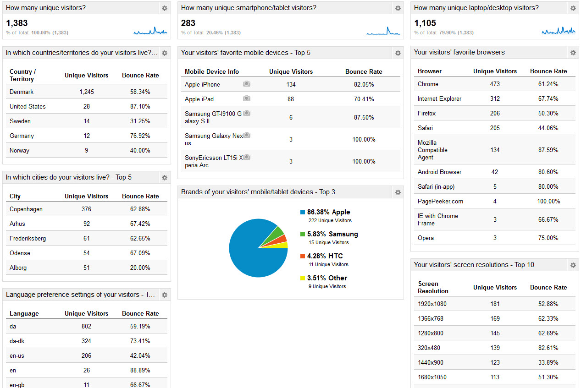Screen dimensions: 581x388
Task: Click camera icon beside Apple iPad
Action: (x=246, y=98)
